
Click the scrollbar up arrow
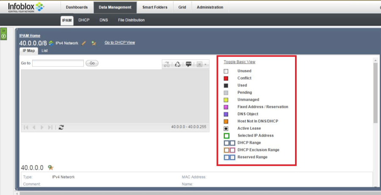click(x=375, y=60)
